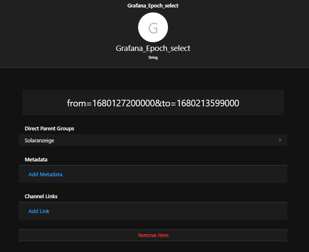309x252 pixels.
Task: Click the red Remove Item button
Action: (153, 235)
